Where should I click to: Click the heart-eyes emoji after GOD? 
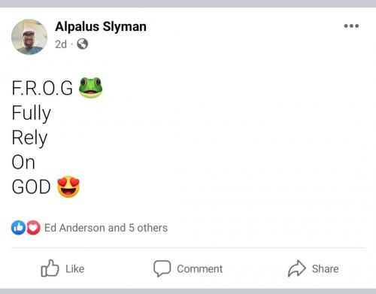tap(68, 186)
